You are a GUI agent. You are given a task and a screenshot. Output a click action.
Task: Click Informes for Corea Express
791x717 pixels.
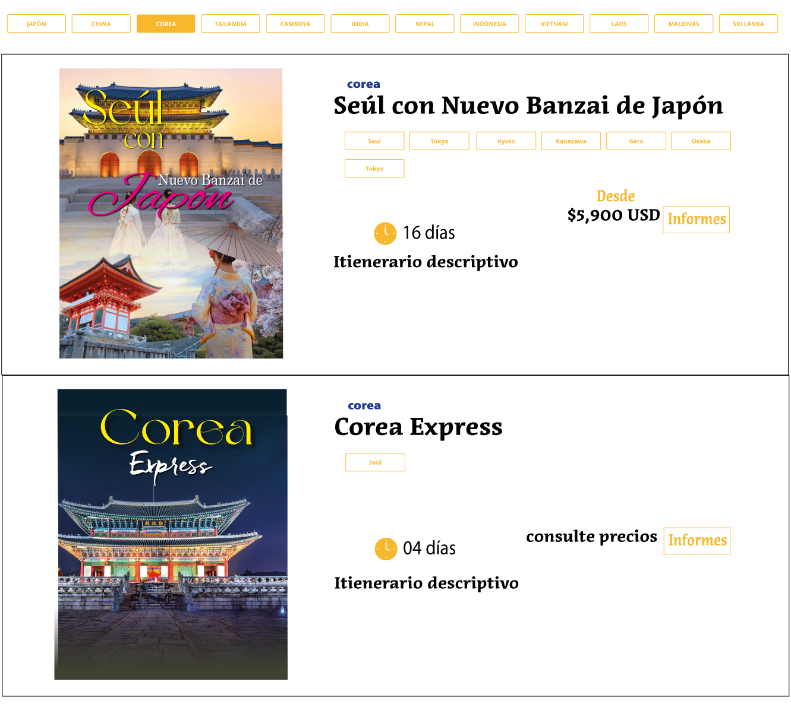pos(697,541)
